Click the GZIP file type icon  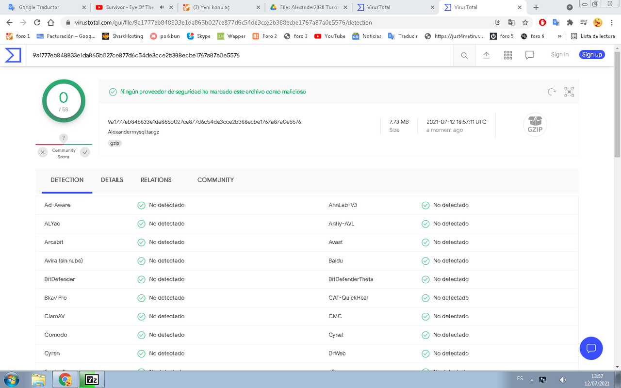pyautogui.click(x=535, y=125)
